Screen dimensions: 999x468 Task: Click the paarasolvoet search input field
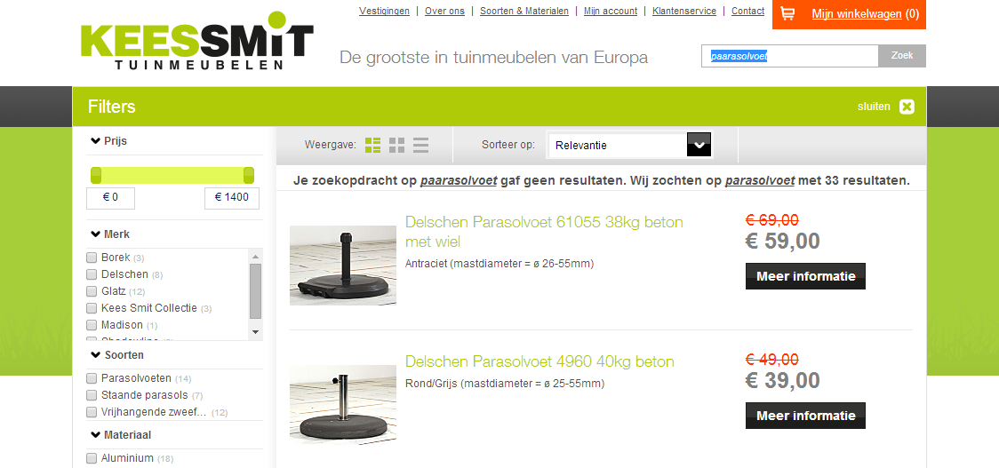(790, 56)
